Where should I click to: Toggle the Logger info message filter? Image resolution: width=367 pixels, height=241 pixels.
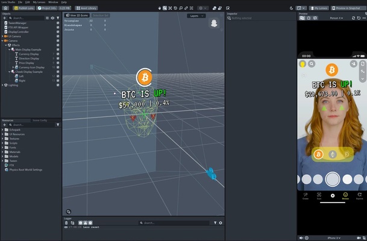tap(80, 223)
